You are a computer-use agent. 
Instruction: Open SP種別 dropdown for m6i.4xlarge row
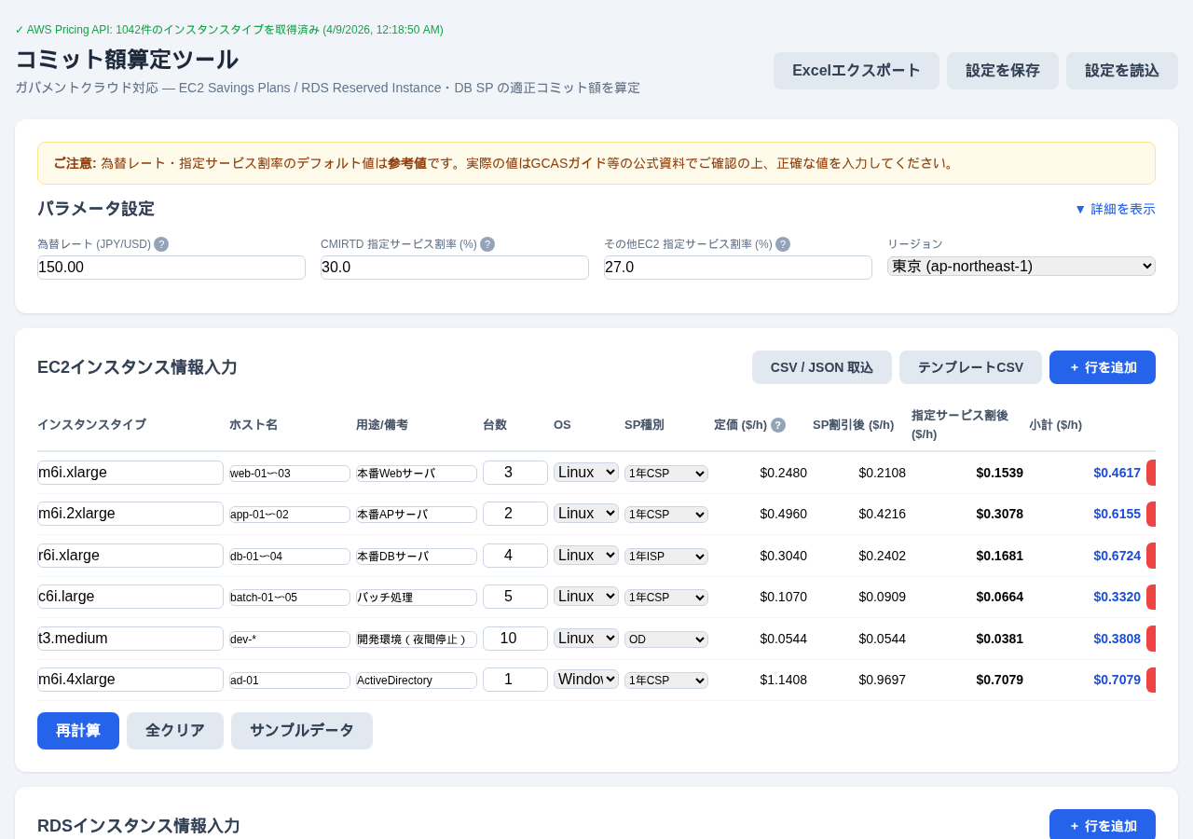tap(666, 681)
